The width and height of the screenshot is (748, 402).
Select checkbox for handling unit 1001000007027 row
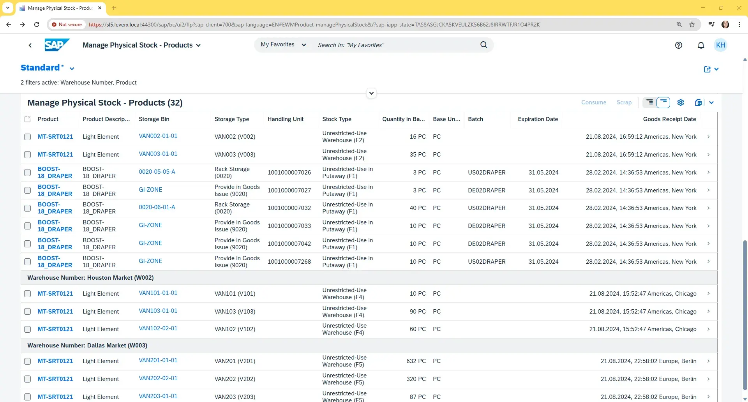tap(27, 190)
